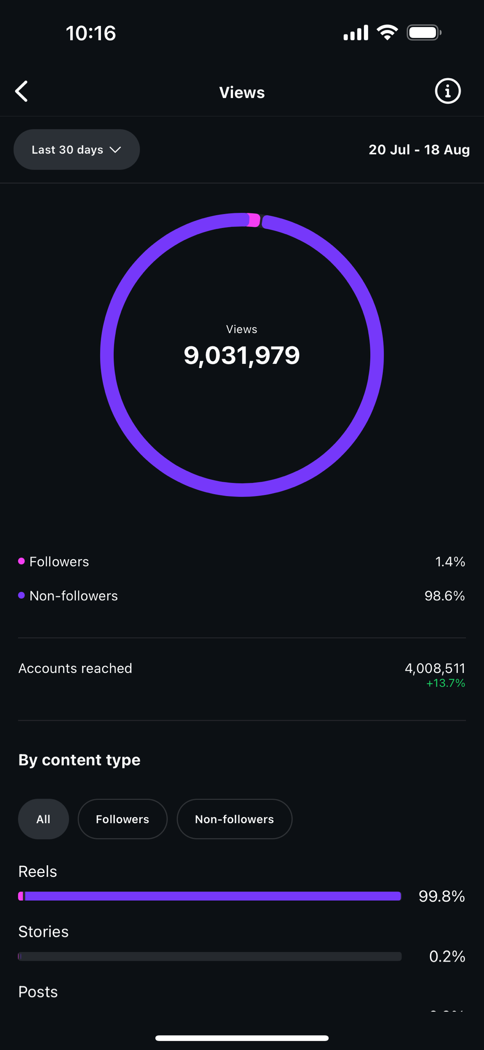Open the Last 30 days dropdown
Viewport: 484px width, 1050px height.
pyautogui.click(x=77, y=150)
